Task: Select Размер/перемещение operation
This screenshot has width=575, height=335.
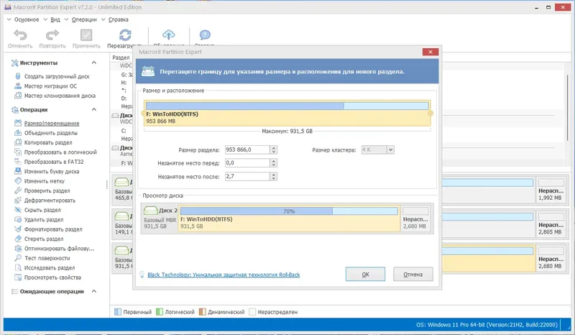Action: click(x=52, y=123)
